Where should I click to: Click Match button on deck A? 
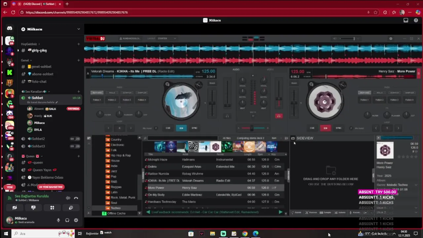coord(212,83)
